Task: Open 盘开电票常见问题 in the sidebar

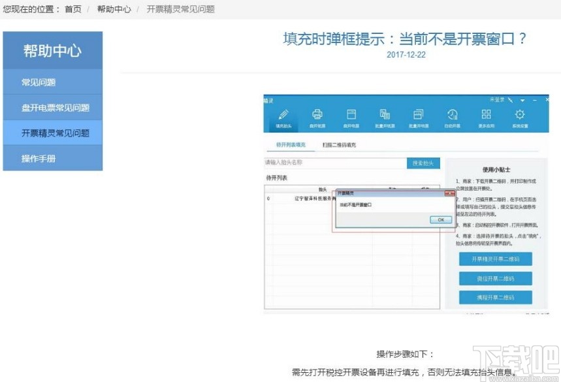Action: tap(53, 108)
